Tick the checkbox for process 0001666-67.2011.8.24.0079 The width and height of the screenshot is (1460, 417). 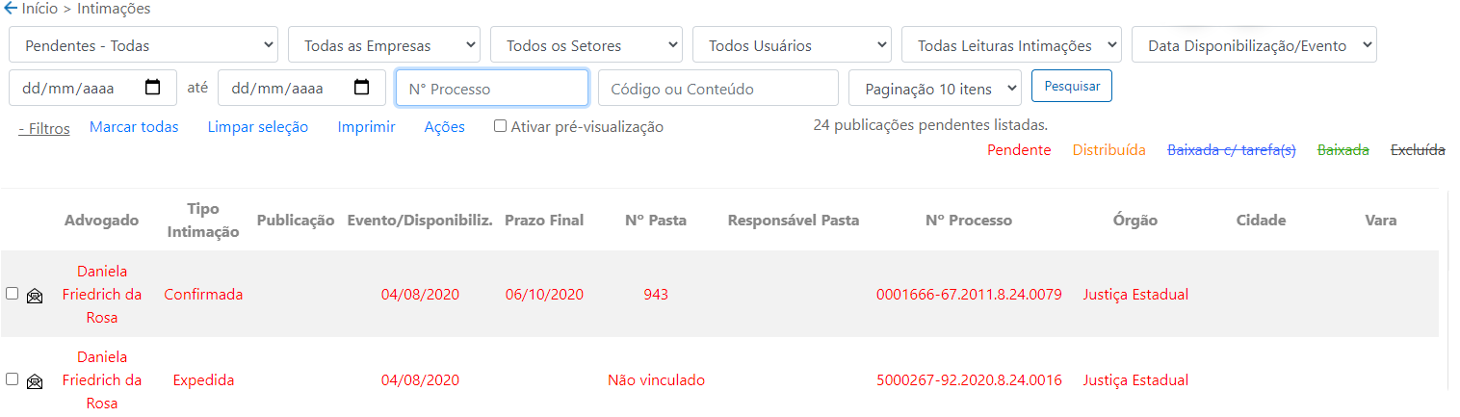pos(12,294)
